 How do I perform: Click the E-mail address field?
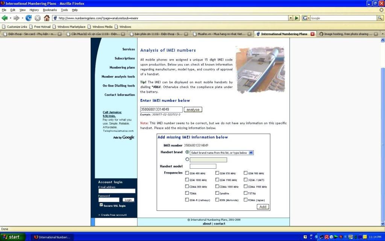pos(117,191)
